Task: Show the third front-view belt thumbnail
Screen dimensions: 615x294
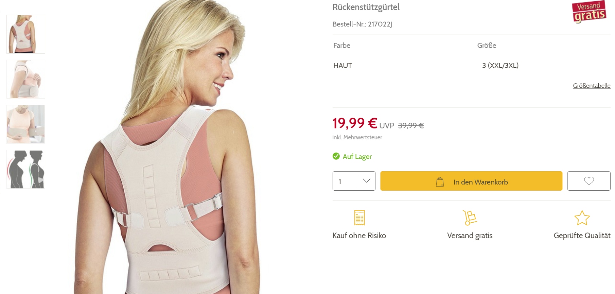Action: click(26, 124)
